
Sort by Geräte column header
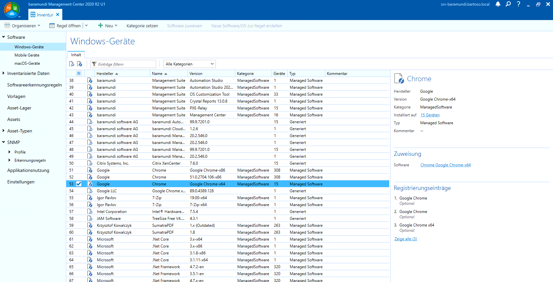click(x=279, y=74)
